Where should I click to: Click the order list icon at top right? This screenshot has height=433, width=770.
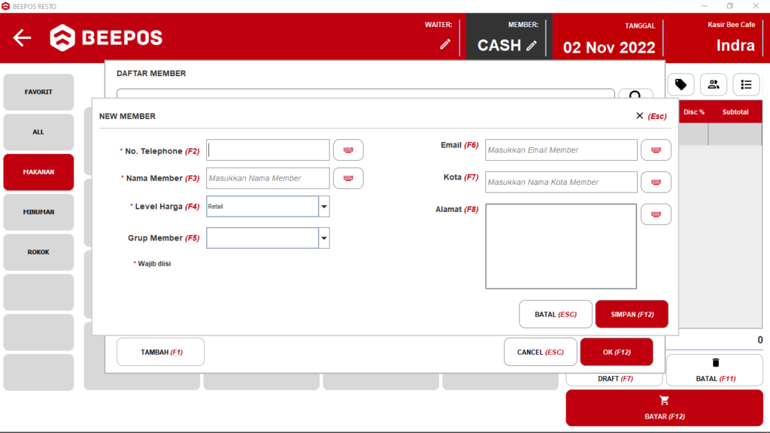coord(746,84)
